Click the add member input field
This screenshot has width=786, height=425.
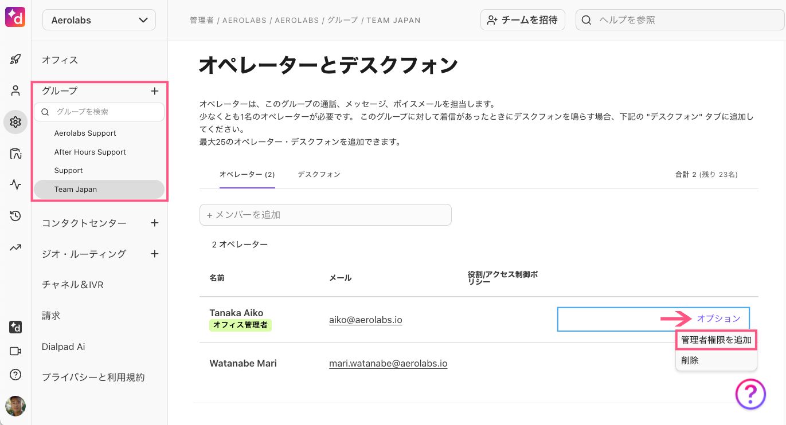[x=326, y=215]
